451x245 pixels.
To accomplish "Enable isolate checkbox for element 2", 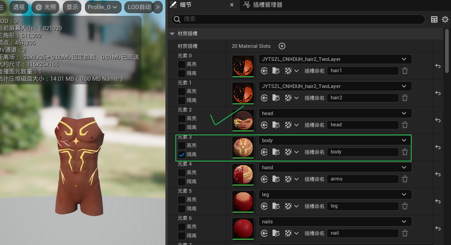I will coord(182,127).
